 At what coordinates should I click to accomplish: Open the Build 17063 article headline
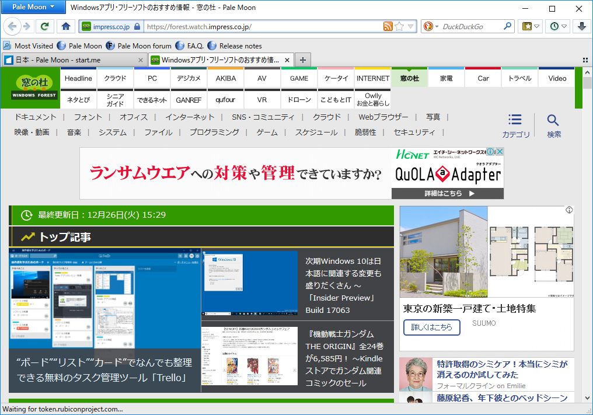[x=343, y=285]
